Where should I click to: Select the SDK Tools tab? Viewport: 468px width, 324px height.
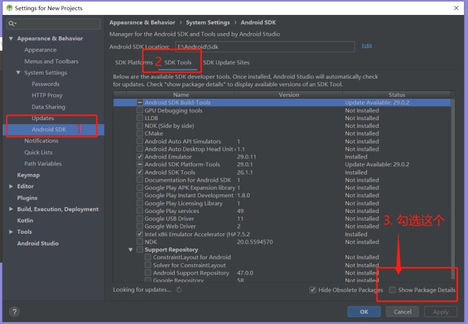click(x=178, y=62)
